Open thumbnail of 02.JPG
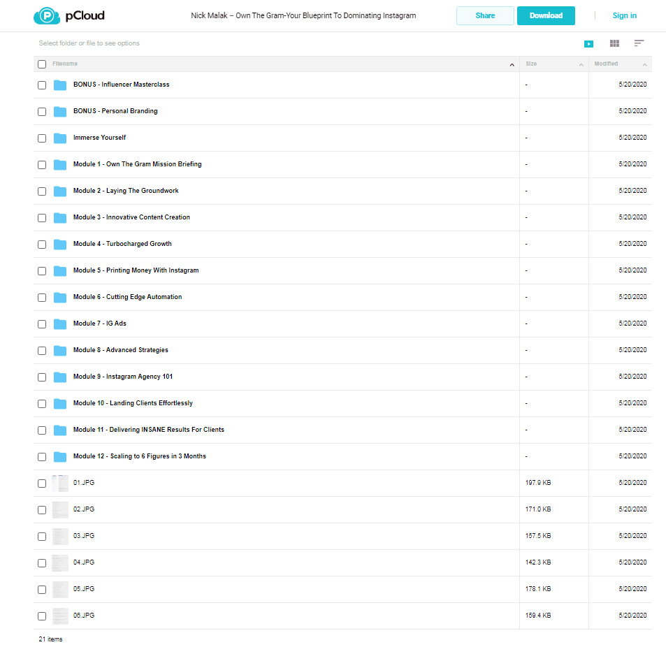 click(x=60, y=509)
